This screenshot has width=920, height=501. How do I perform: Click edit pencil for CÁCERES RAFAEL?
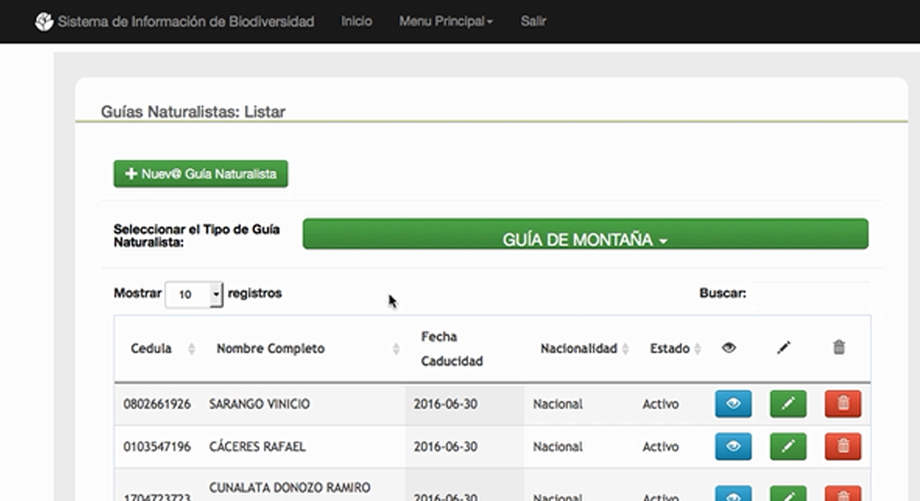click(x=788, y=446)
